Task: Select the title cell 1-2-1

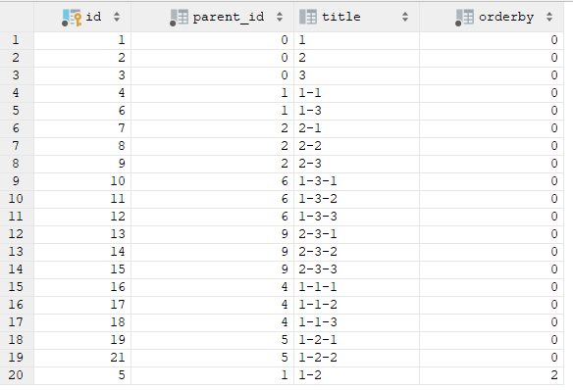Action: click(x=357, y=340)
